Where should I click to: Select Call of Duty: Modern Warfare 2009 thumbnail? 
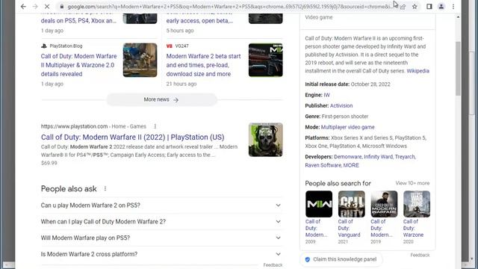point(319,204)
